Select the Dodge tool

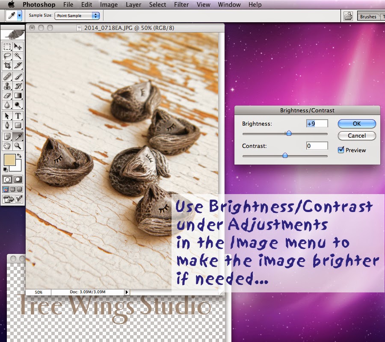pyautogui.click(x=18, y=105)
